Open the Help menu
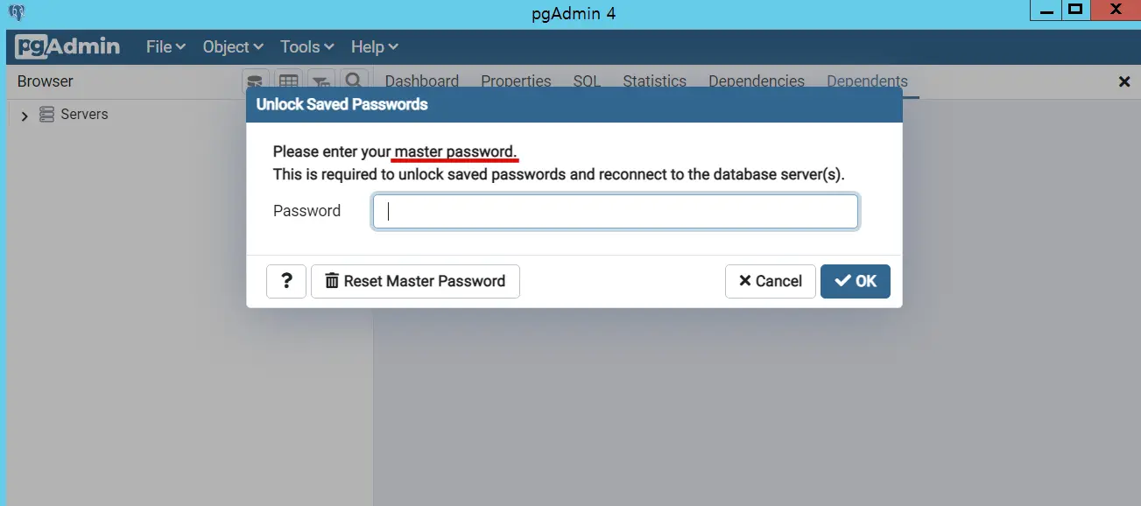Viewport: 1141px width, 506px height. (373, 46)
